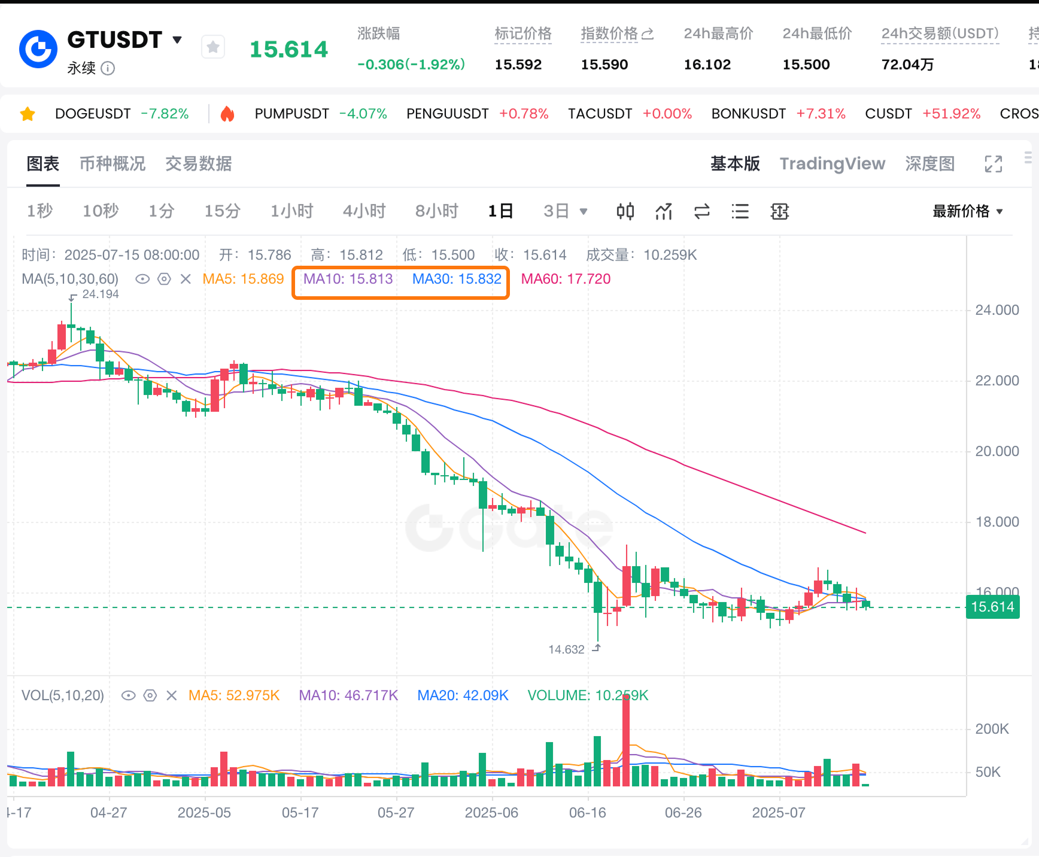Viewport: 1039px width, 857px height.
Task: Expand the 3日 interval dropdown
Action: point(583,211)
